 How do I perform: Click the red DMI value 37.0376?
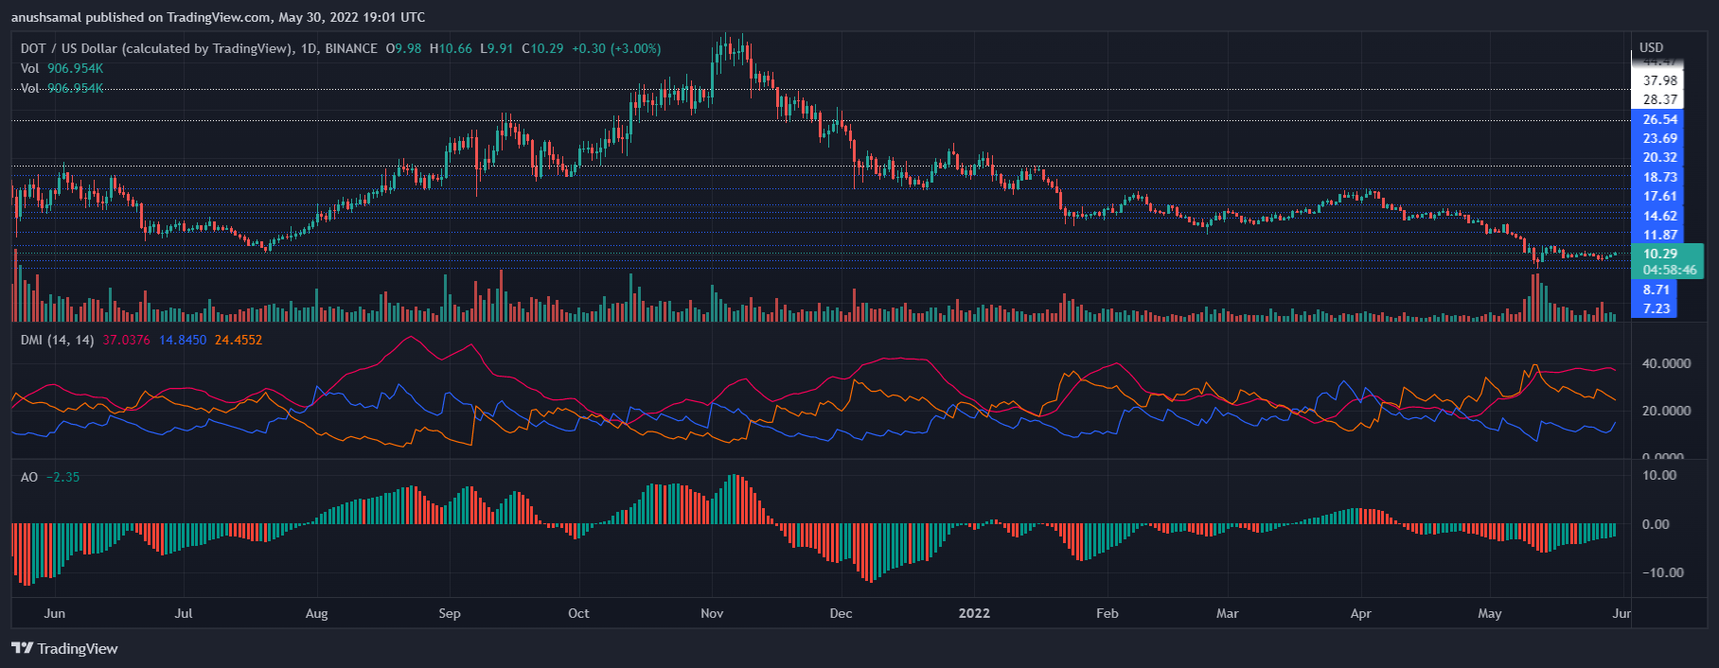tap(126, 340)
